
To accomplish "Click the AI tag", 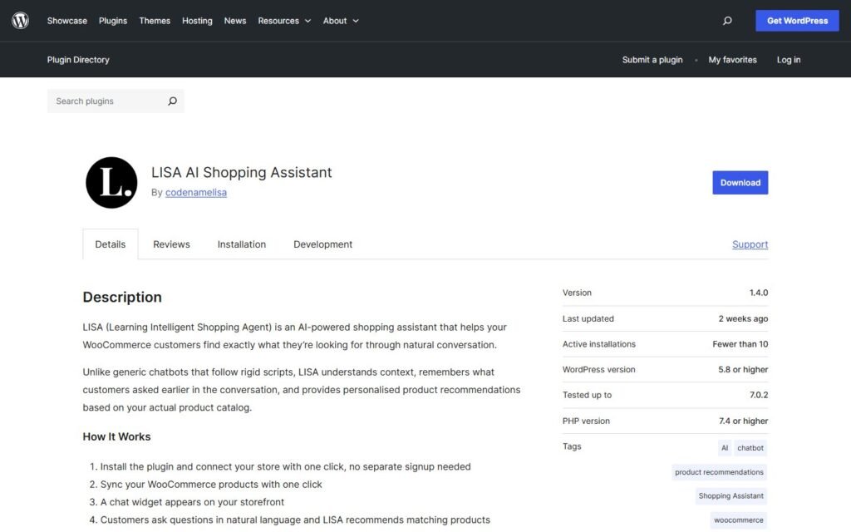I will [x=725, y=448].
